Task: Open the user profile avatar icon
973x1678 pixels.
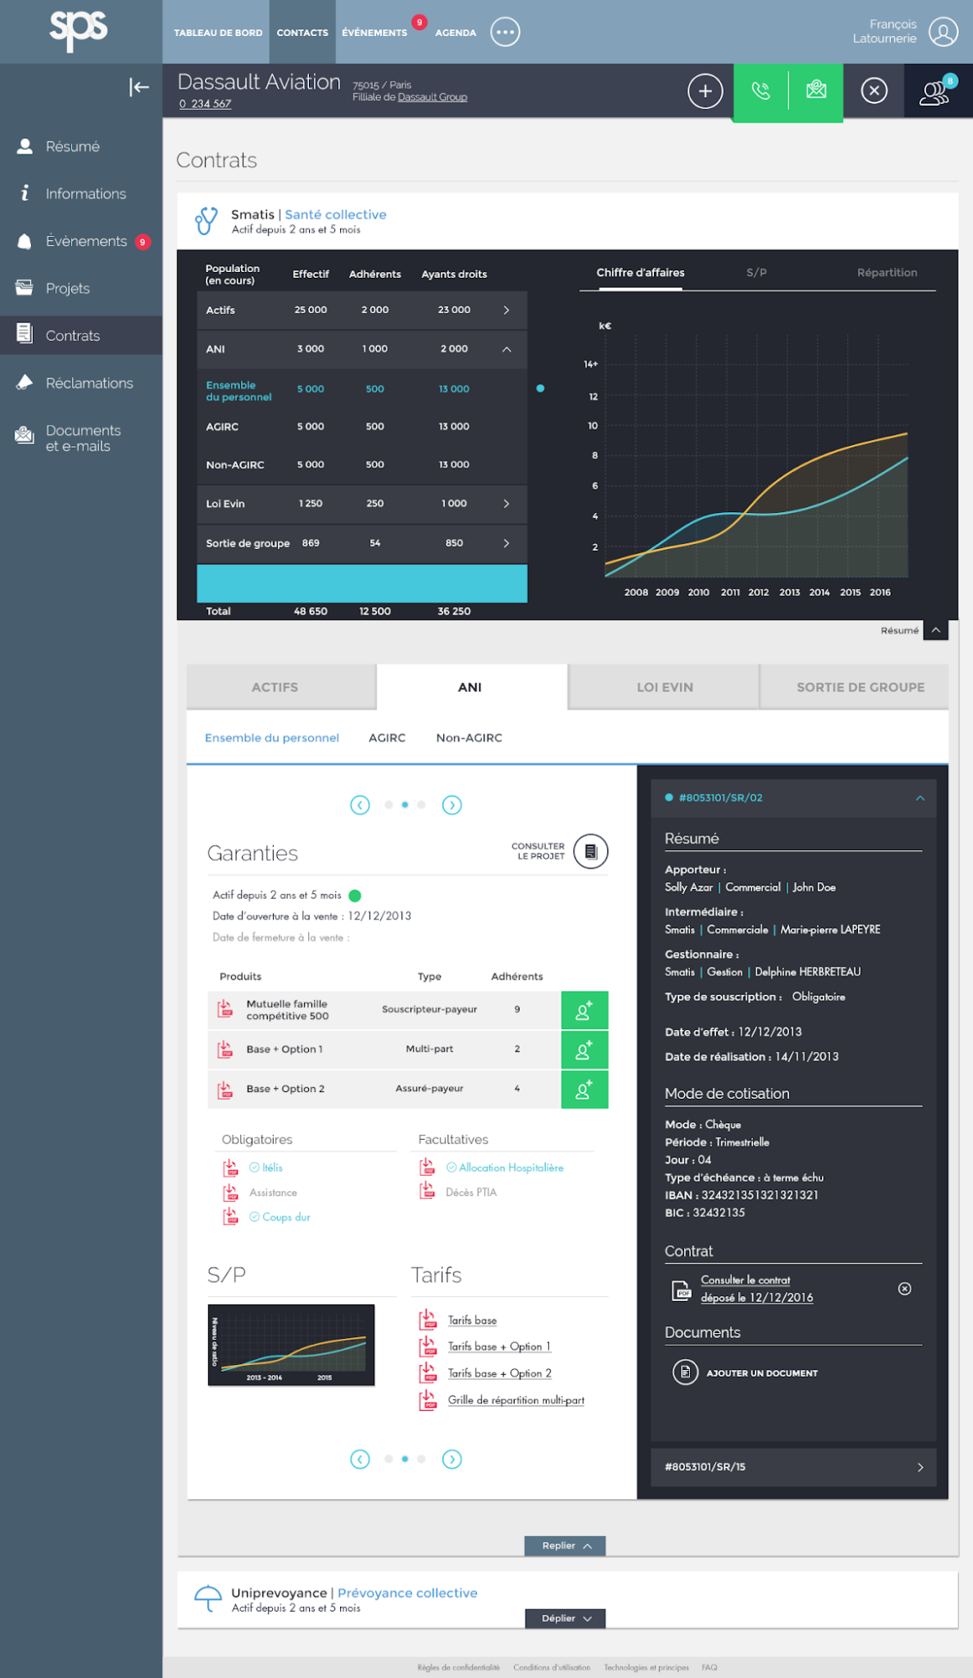Action: [x=944, y=32]
